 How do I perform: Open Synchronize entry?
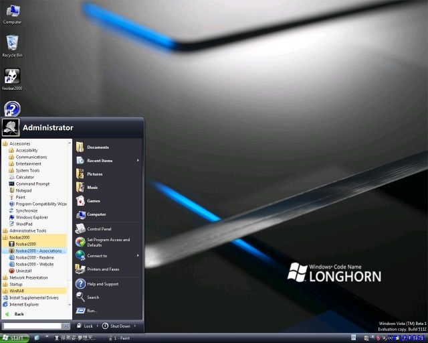tap(23, 210)
